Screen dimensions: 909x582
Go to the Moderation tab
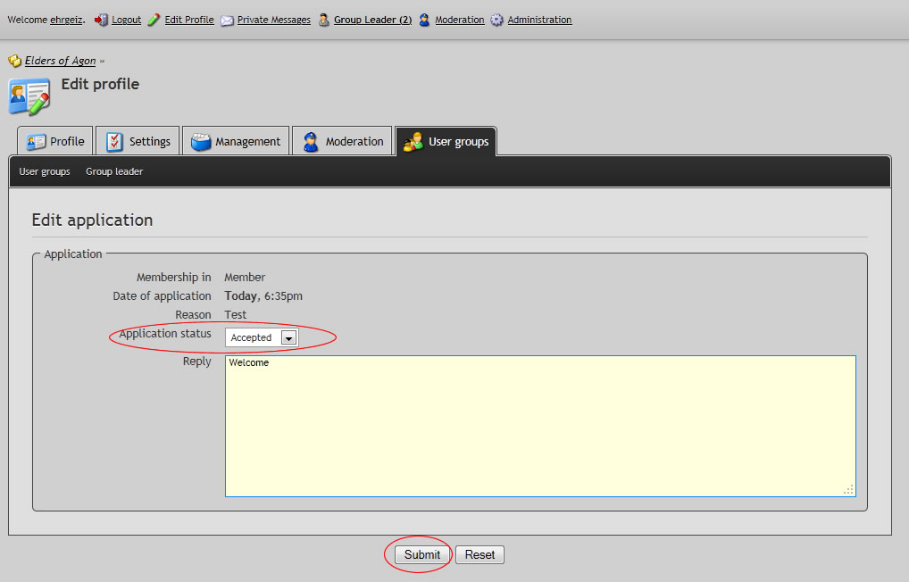tap(343, 141)
